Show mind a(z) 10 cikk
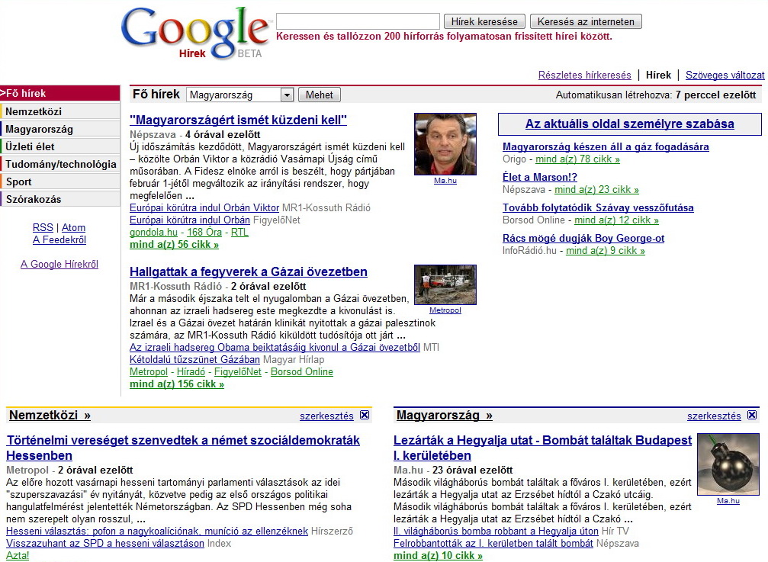Image resolution: width=768 pixels, height=562 pixels. 438,556
